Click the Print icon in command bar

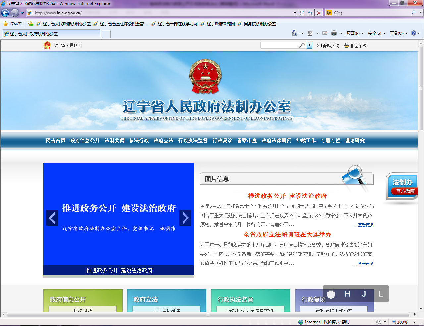[334, 33]
